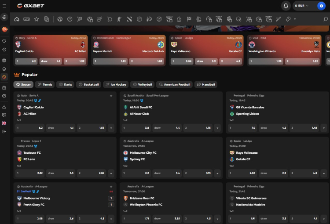
Task: Open the heart favorites in left sidebar
Action: tap(4, 41)
